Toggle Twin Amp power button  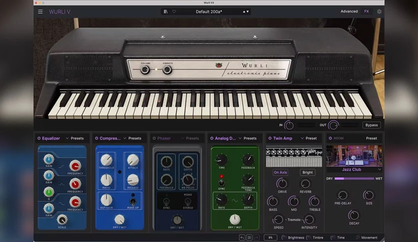(270, 138)
